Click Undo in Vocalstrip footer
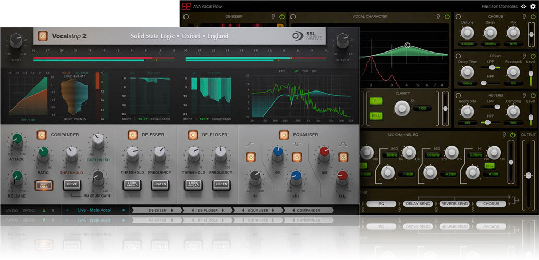539x260 pixels. (x=12, y=210)
